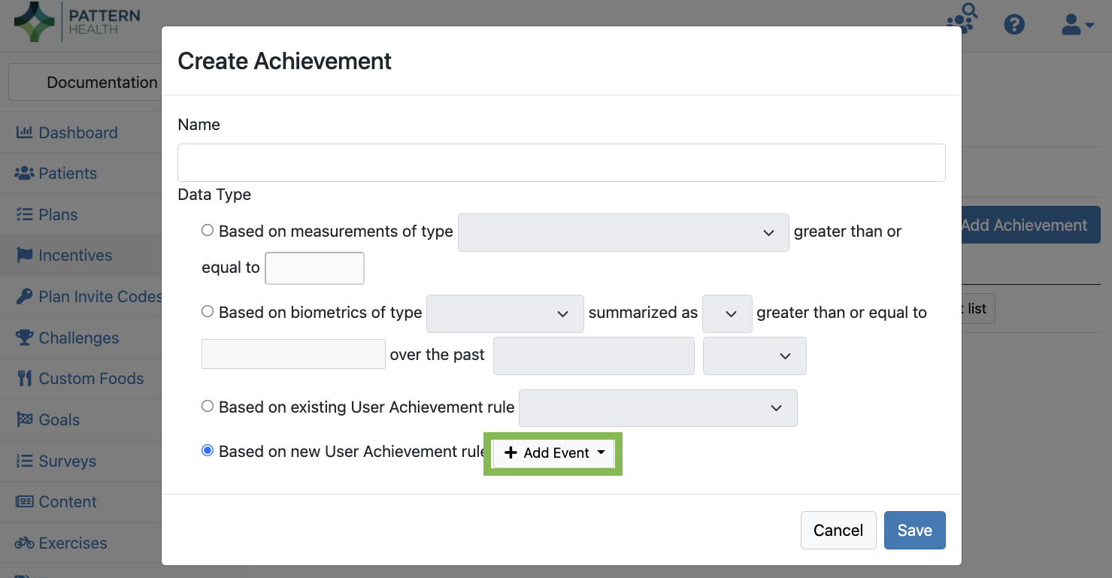Viewport: 1112px width, 578px height.
Task: Click the patient search icon in header
Action: (x=962, y=20)
